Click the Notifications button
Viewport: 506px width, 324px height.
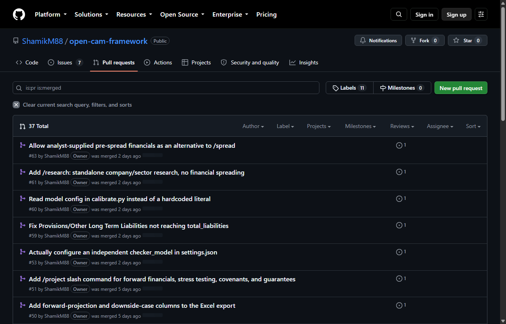(x=378, y=40)
